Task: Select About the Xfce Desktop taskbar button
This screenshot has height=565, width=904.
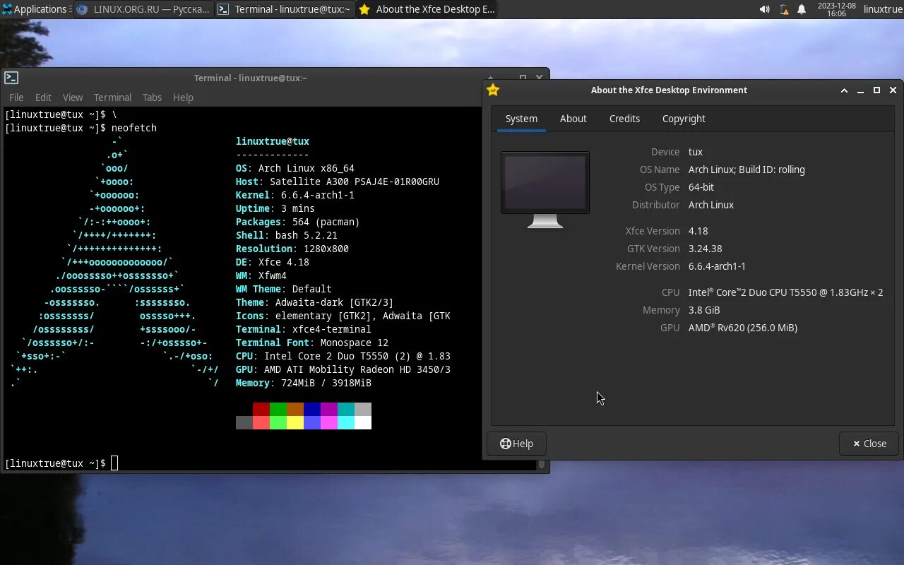Action: pyautogui.click(x=426, y=9)
